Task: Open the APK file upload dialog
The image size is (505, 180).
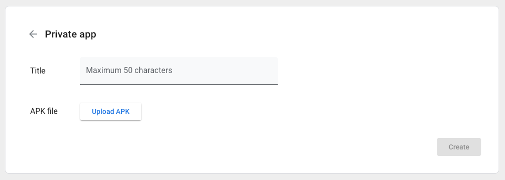Action: click(x=111, y=111)
